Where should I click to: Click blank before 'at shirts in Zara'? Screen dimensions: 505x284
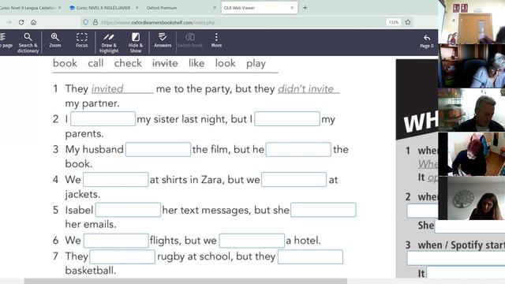[116, 179]
